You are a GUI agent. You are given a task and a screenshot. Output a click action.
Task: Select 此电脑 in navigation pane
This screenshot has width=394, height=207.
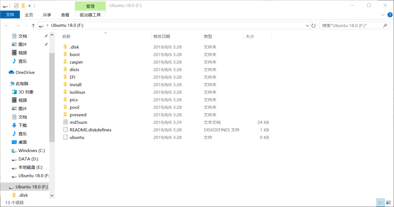[x=22, y=83]
